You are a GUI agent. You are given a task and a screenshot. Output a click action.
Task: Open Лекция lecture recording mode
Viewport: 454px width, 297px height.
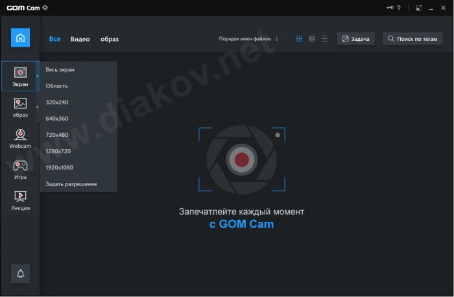tap(20, 200)
